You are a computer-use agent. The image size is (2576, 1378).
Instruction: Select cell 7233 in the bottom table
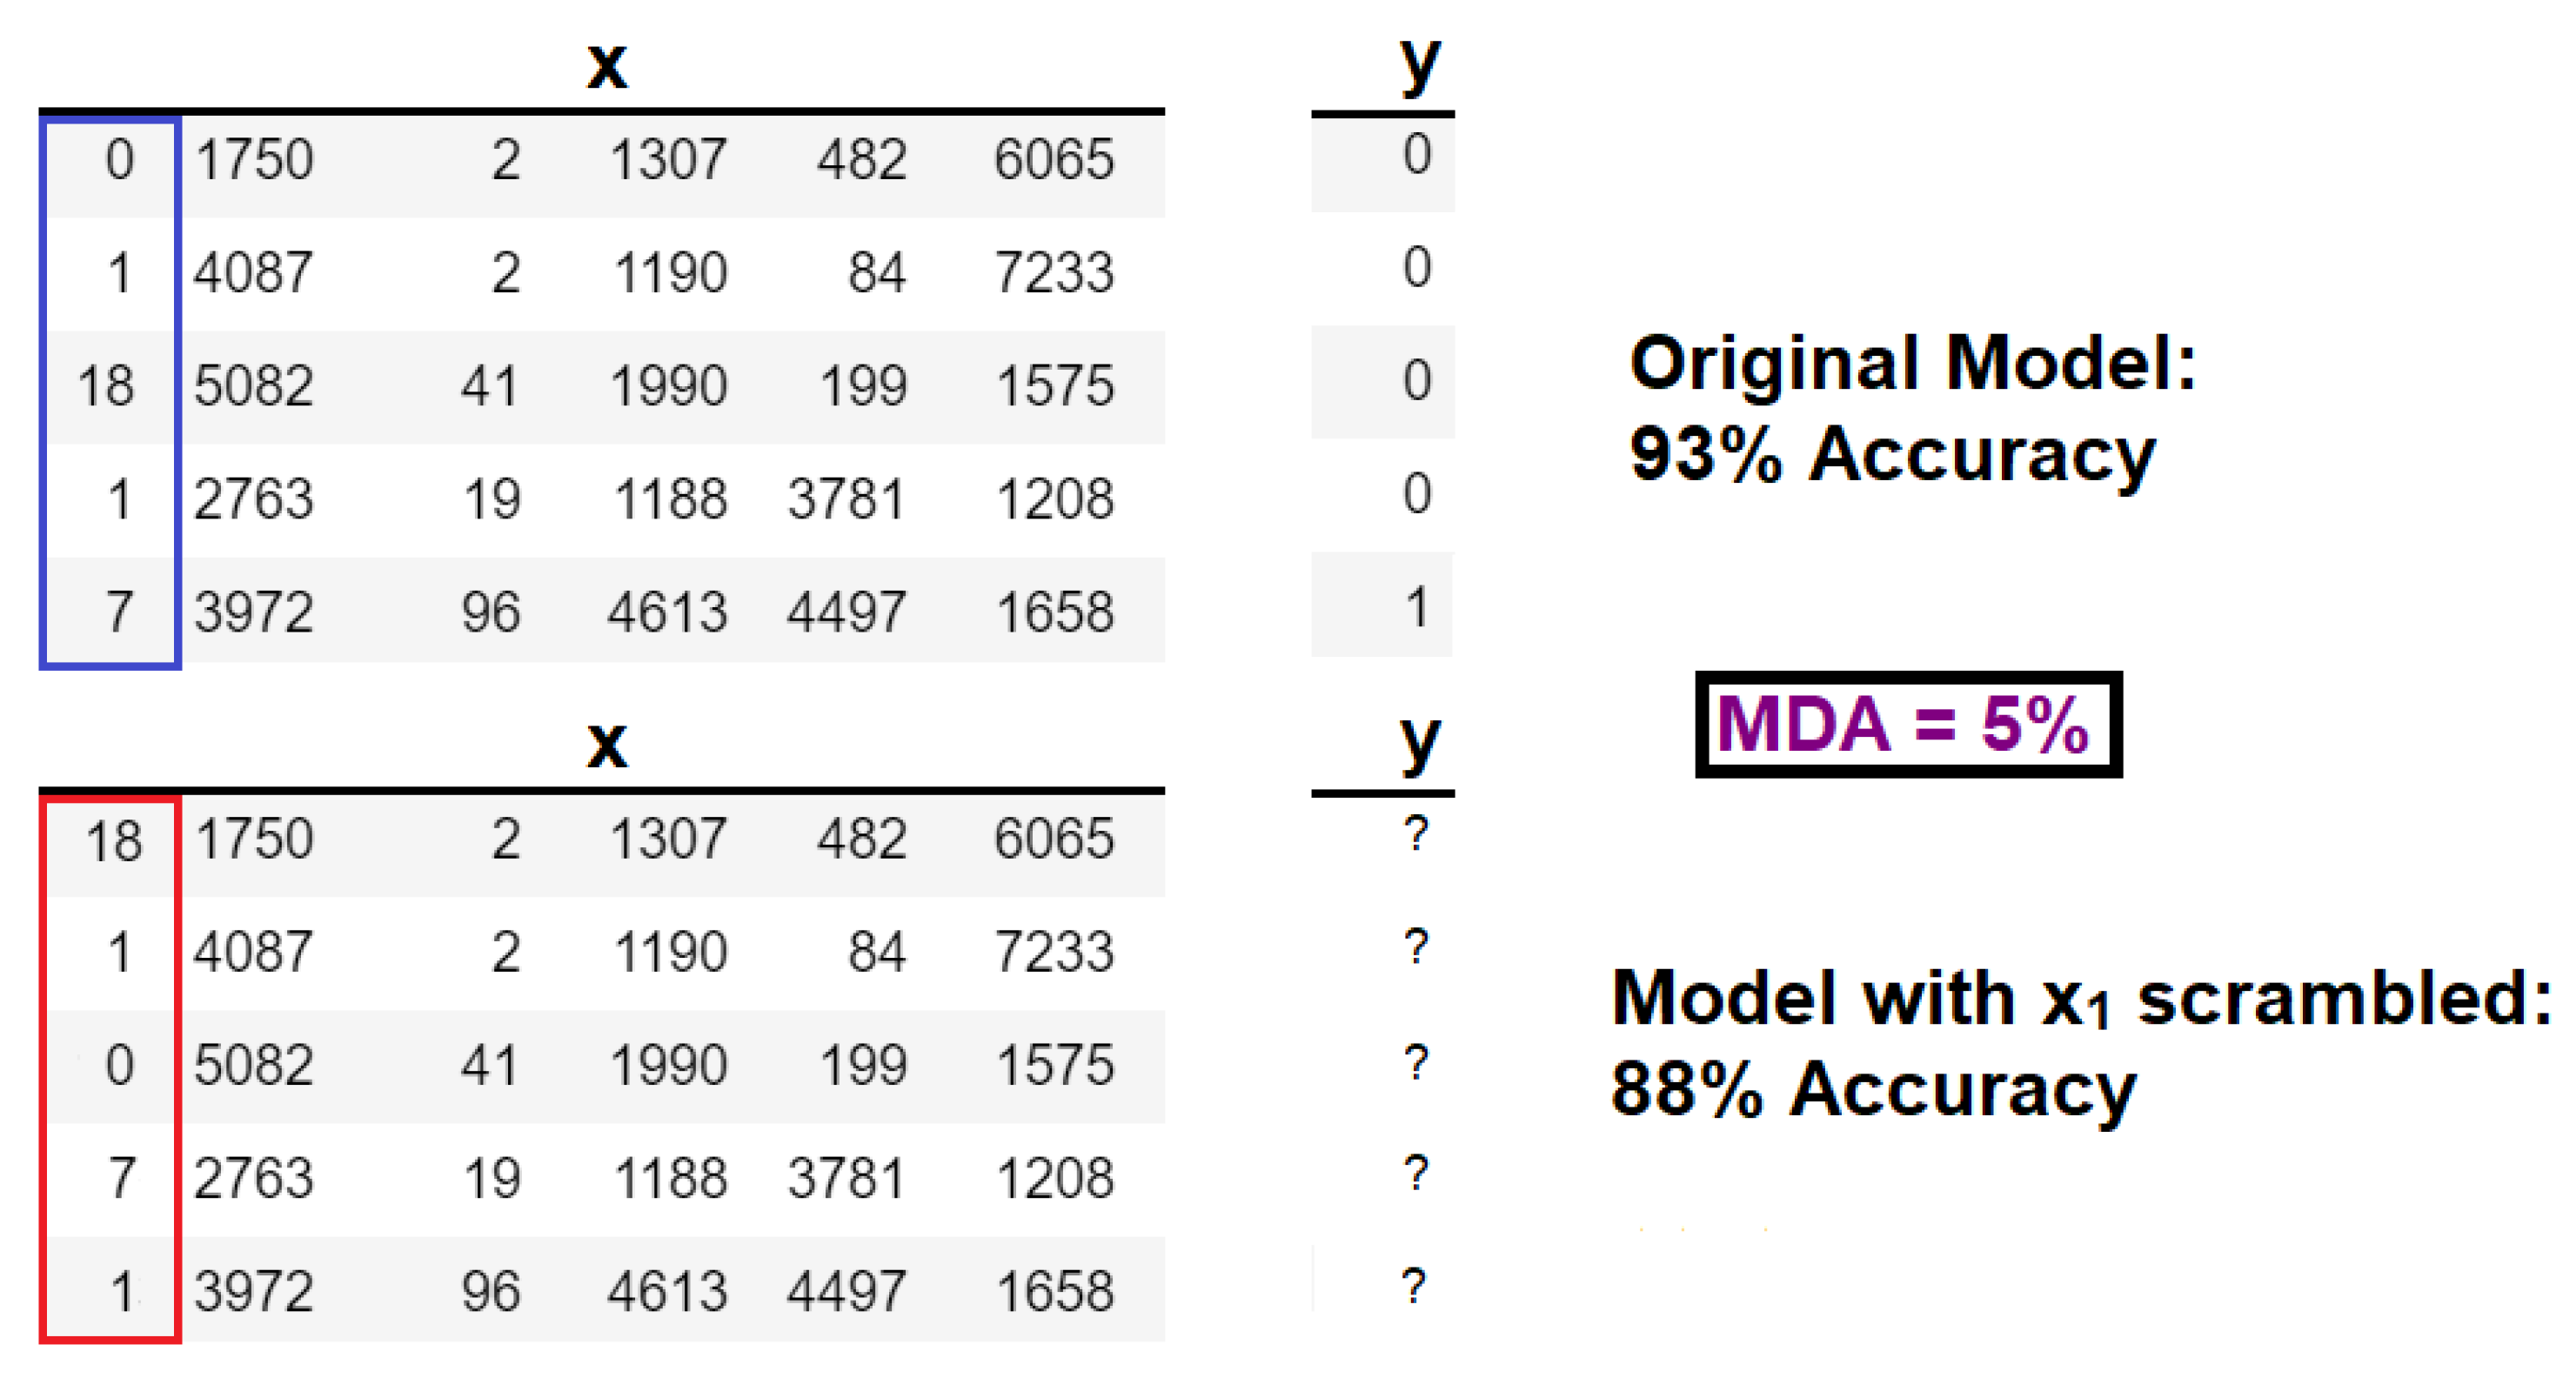click(1054, 951)
